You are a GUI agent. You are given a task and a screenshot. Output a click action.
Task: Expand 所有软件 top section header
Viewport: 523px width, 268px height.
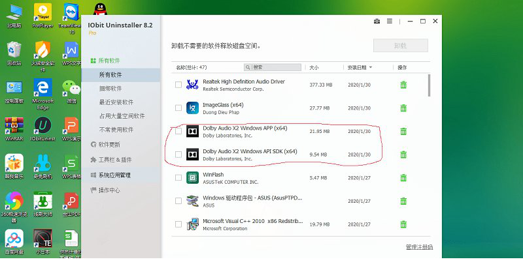pos(105,61)
